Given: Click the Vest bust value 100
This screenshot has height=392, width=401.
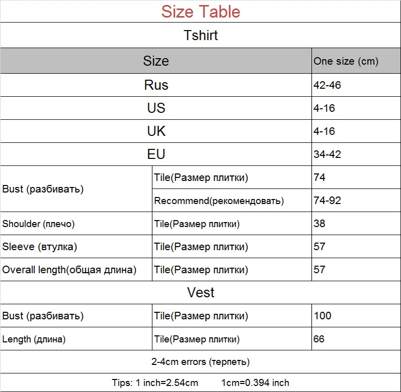Looking at the screenshot, I should (322, 316).
